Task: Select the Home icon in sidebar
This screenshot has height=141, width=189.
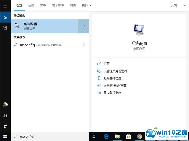Action: [x=5, y=17]
